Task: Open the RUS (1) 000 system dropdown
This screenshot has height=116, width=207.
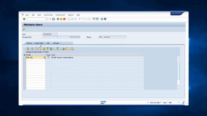Action: [x=156, y=102]
